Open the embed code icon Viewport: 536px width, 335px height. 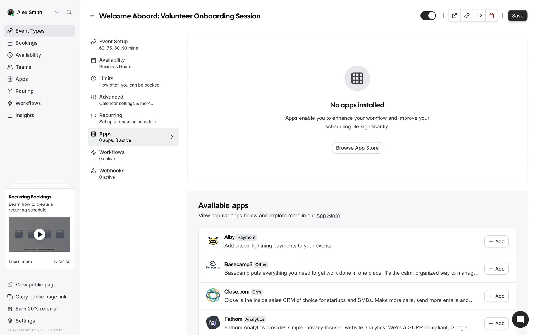(x=479, y=16)
